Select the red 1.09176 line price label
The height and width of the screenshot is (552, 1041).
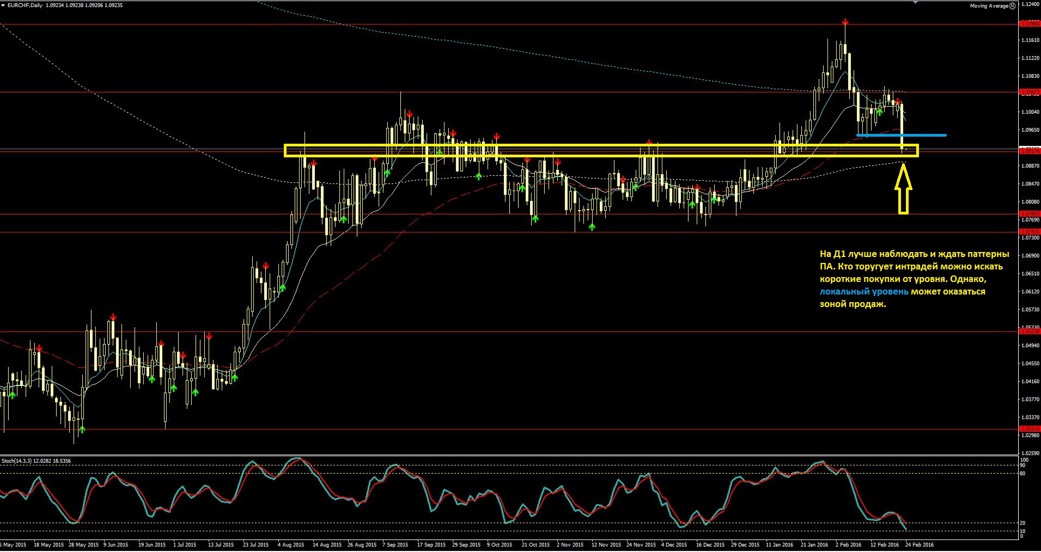tap(1030, 151)
